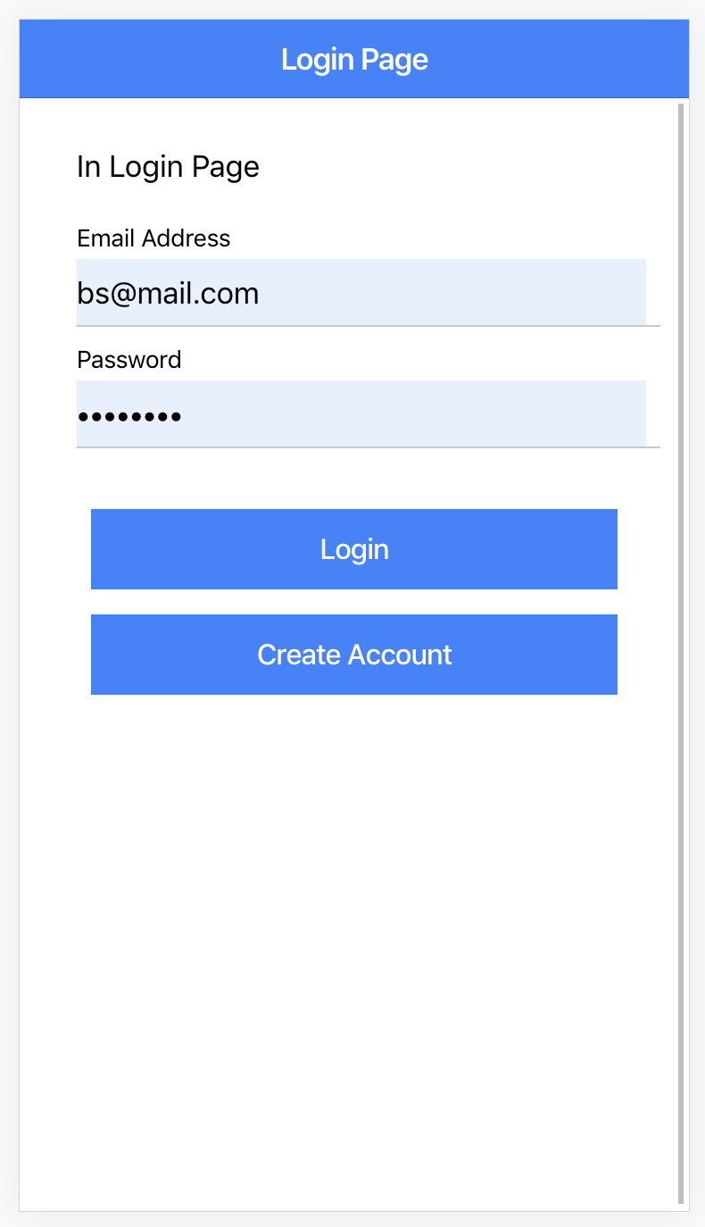Select the "Password" field label
This screenshot has width=705, height=1227.
(129, 360)
